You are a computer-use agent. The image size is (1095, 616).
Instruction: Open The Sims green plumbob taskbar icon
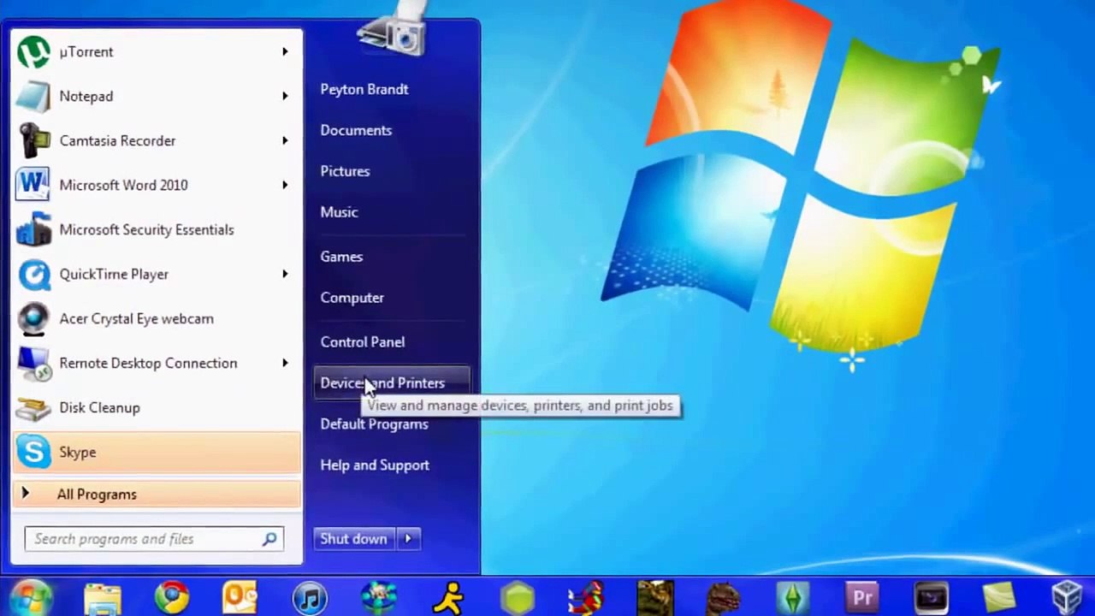tap(792, 597)
